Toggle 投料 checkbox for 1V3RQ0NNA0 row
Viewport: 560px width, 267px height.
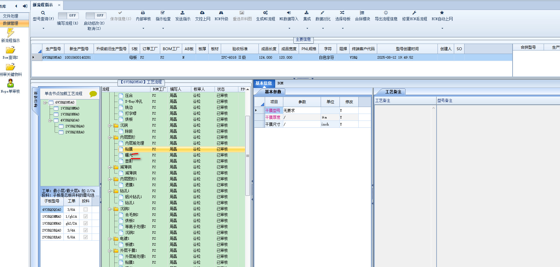[x=85, y=223]
